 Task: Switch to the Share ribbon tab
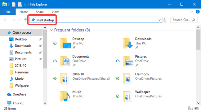(40, 12)
